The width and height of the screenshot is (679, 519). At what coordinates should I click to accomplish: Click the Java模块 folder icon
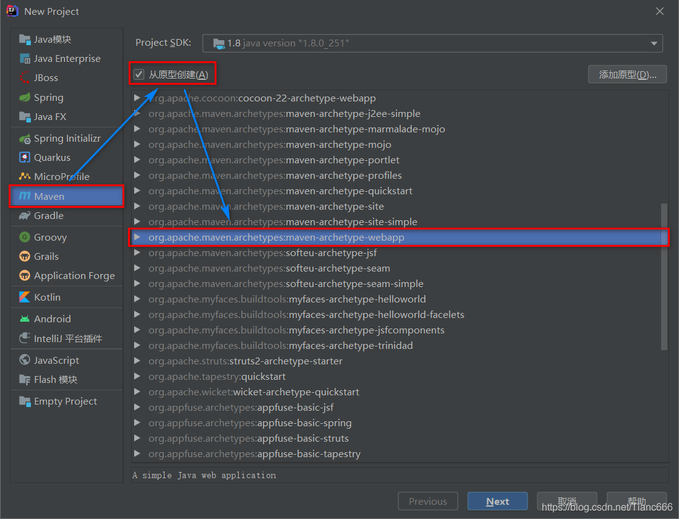coord(25,40)
